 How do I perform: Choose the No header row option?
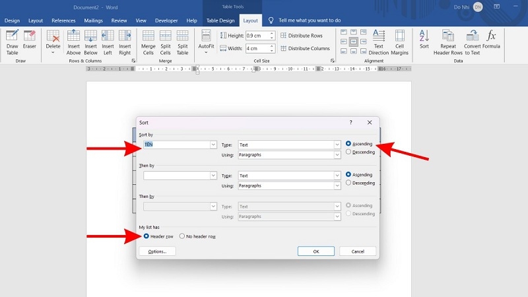(x=182, y=236)
